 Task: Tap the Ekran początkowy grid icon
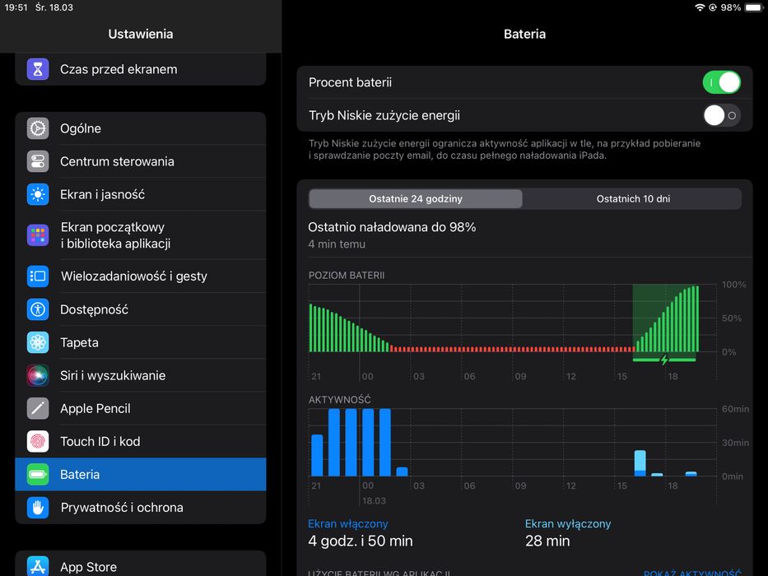pyautogui.click(x=38, y=235)
